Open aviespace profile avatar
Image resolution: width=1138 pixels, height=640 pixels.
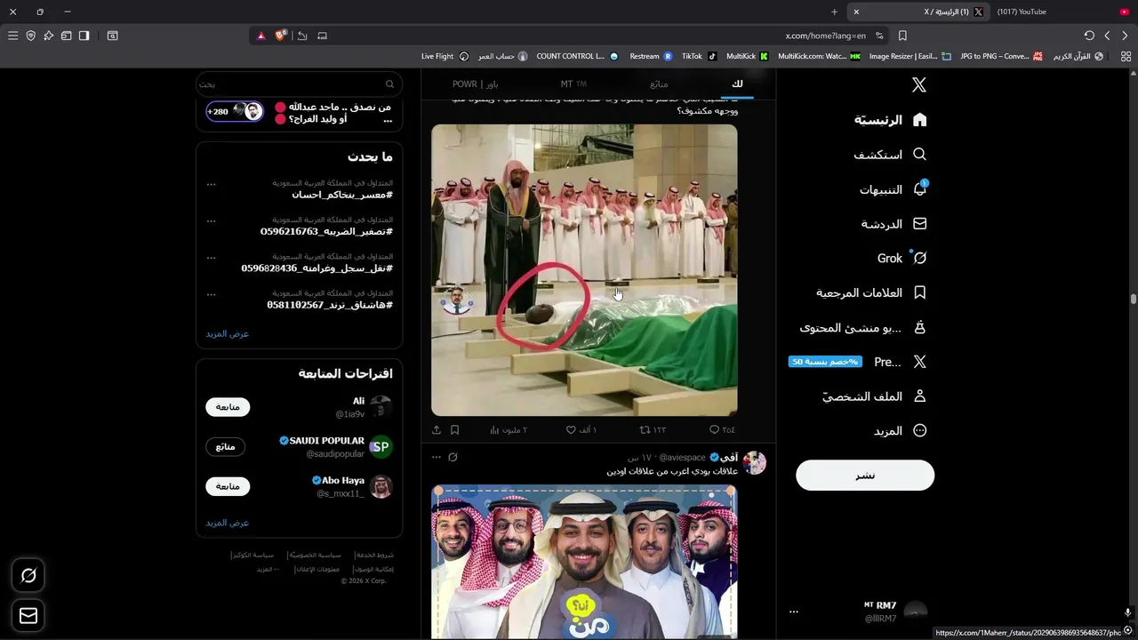pyautogui.click(x=755, y=462)
